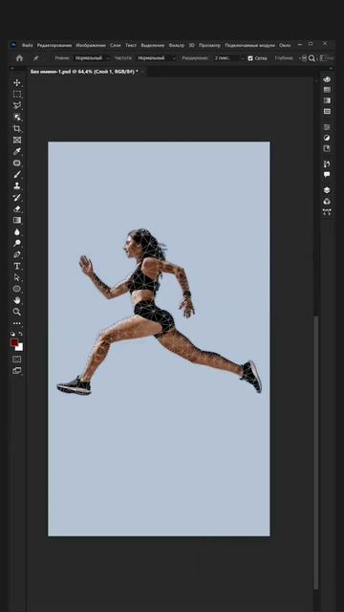Toggle the Сетка checkbox
Viewport: 344px width, 612px height.
pyautogui.click(x=250, y=58)
